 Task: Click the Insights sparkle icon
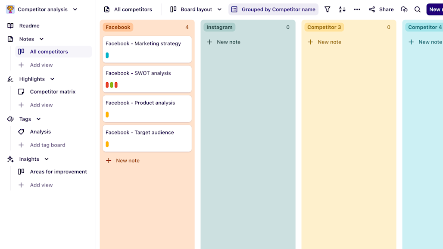tap(10, 159)
